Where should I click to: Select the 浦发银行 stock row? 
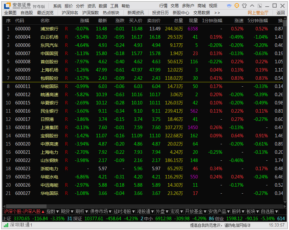[142, 29]
